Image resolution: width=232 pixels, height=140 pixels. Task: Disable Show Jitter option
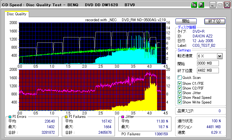pyautogui.click(x=180, y=93)
